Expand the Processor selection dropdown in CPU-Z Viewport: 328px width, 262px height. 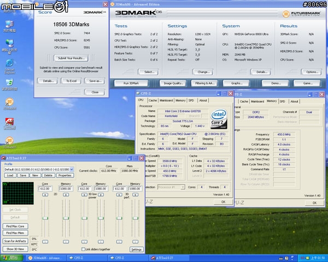[183, 187]
